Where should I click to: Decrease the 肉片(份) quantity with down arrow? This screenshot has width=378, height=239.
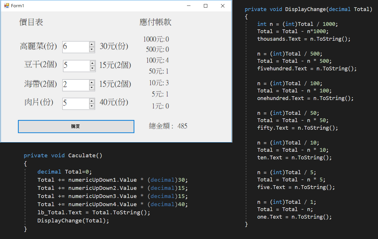pyautogui.click(x=92, y=106)
